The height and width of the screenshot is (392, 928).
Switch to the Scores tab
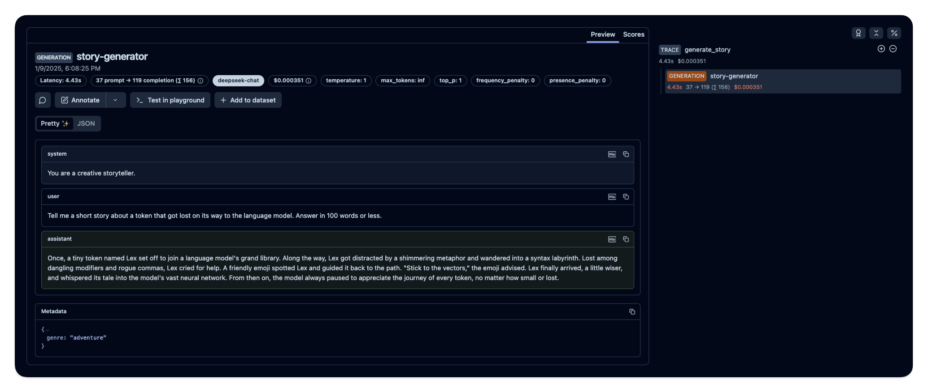[633, 34]
